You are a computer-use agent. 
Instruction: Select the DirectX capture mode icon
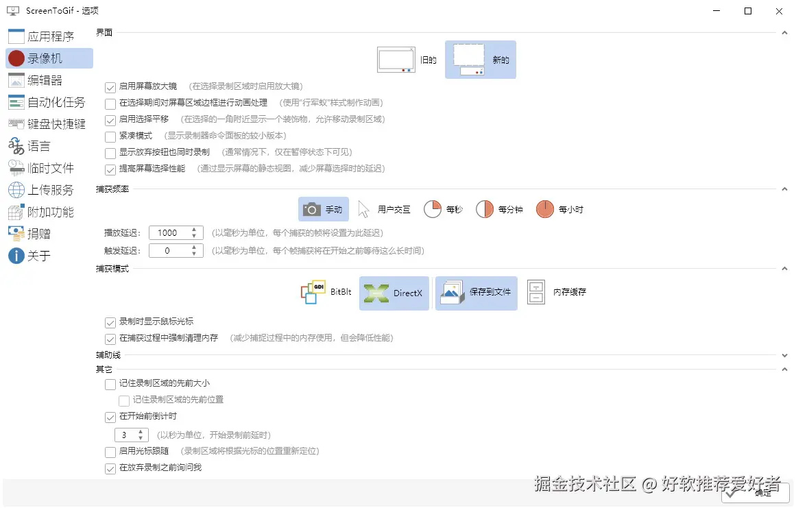[x=376, y=293]
